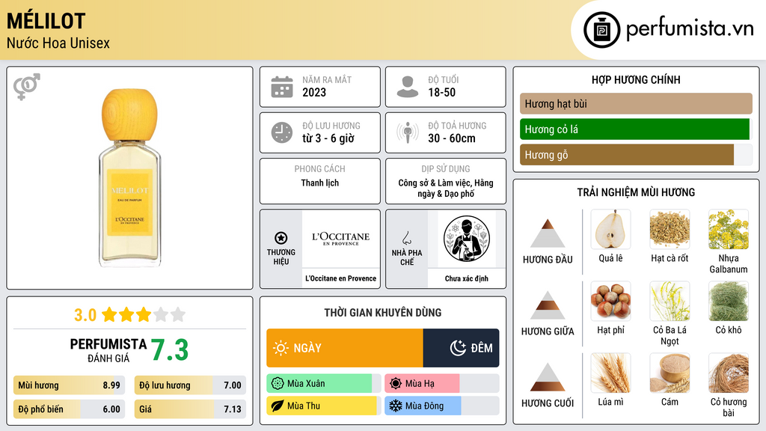Click the perfumer illustration avatar

pyautogui.click(x=467, y=239)
